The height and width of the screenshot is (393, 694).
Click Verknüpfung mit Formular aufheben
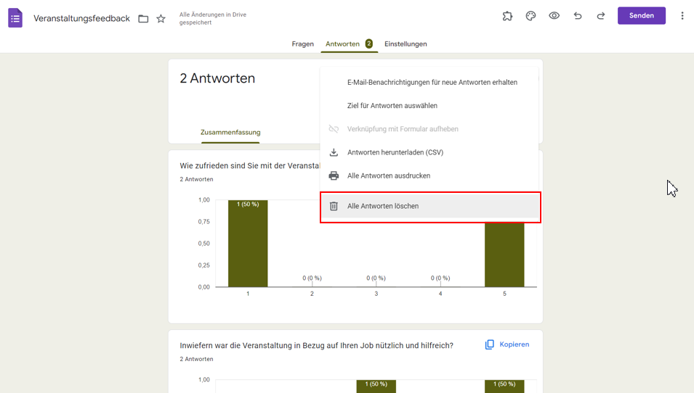pos(429,129)
